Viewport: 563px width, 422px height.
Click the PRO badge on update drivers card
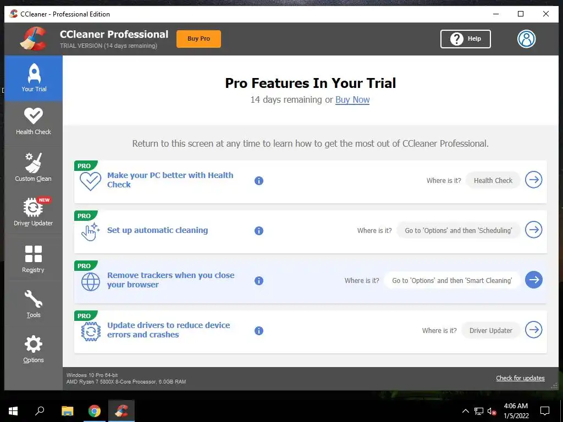[85, 316]
